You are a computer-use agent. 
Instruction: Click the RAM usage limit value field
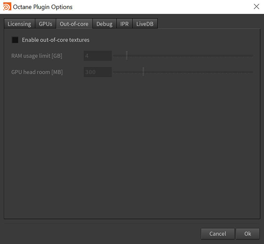98,56
